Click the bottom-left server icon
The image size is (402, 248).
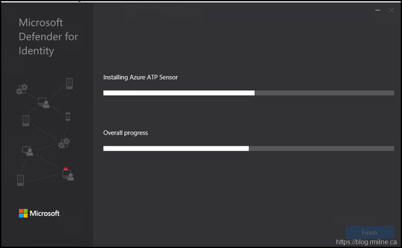[20, 180]
